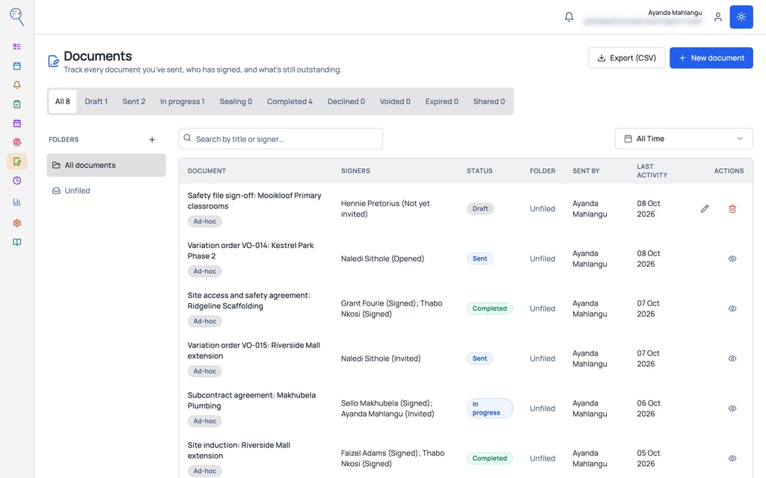The image size is (766, 478).
Task: Open the purple clock sidebar icon
Action: point(17,181)
